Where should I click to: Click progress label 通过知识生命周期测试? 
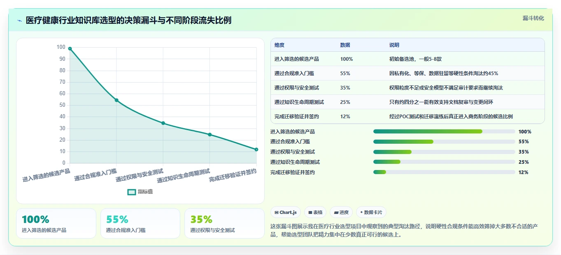[295, 162]
